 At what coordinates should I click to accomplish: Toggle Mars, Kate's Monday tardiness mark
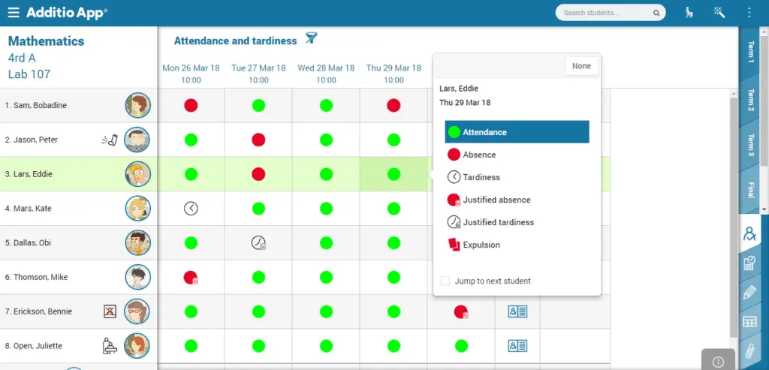191,209
